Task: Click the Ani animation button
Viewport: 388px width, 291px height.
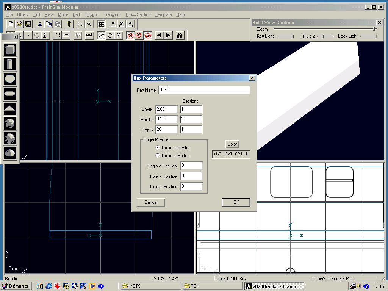Action: 89,35
